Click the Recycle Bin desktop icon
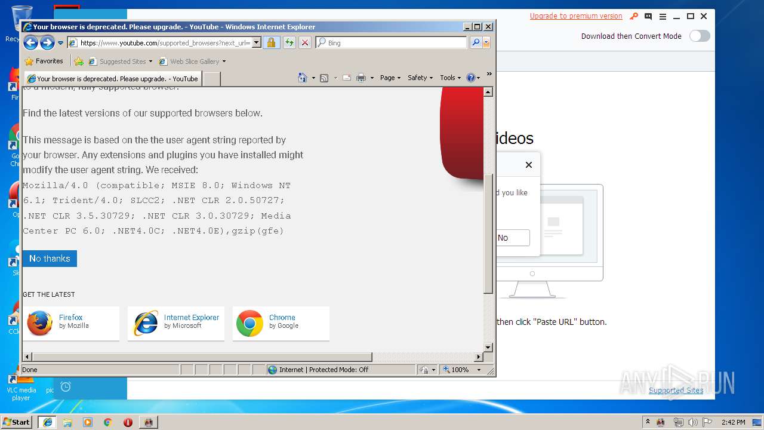Screen dimensions: 764x430 coord(20,24)
